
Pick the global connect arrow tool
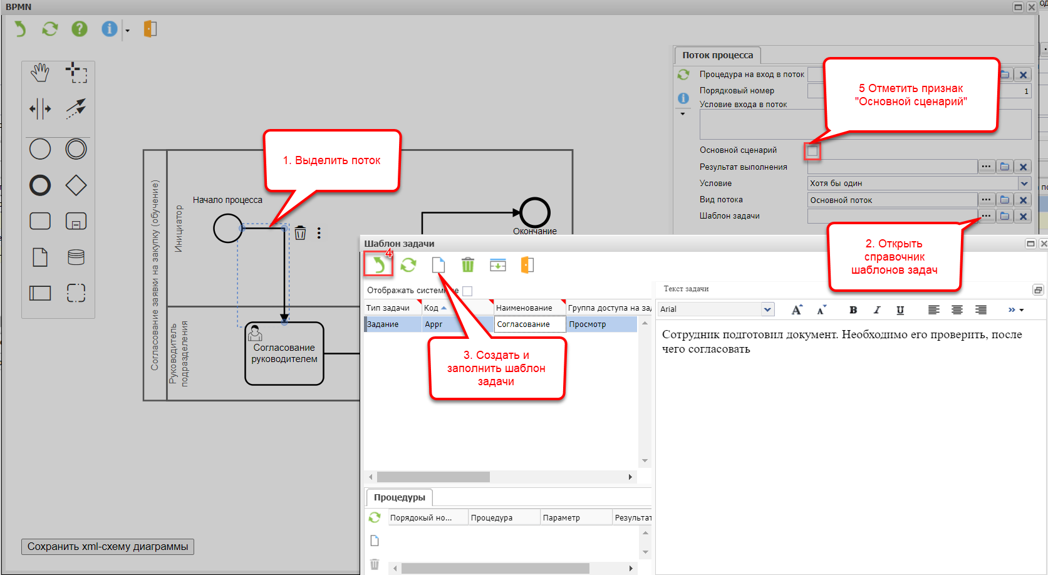click(x=76, y=108)
